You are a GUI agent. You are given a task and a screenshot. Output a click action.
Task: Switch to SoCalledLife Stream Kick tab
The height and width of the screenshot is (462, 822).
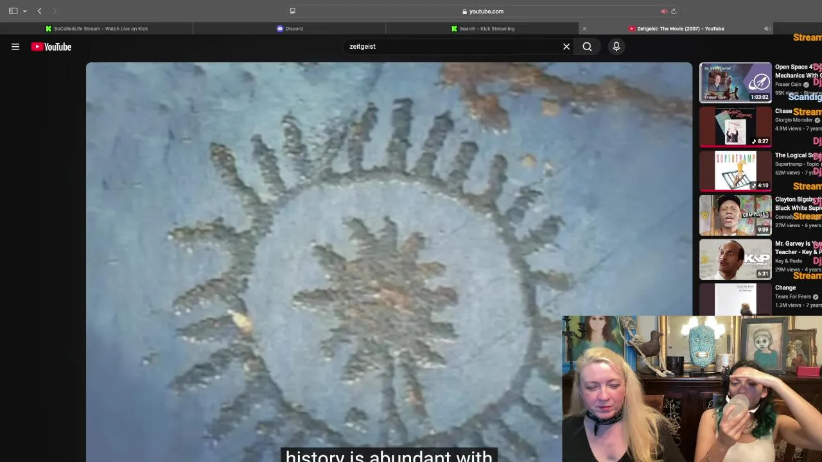coord(96,28)
